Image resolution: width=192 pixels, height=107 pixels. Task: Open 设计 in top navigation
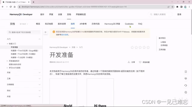tap(42, 14)
